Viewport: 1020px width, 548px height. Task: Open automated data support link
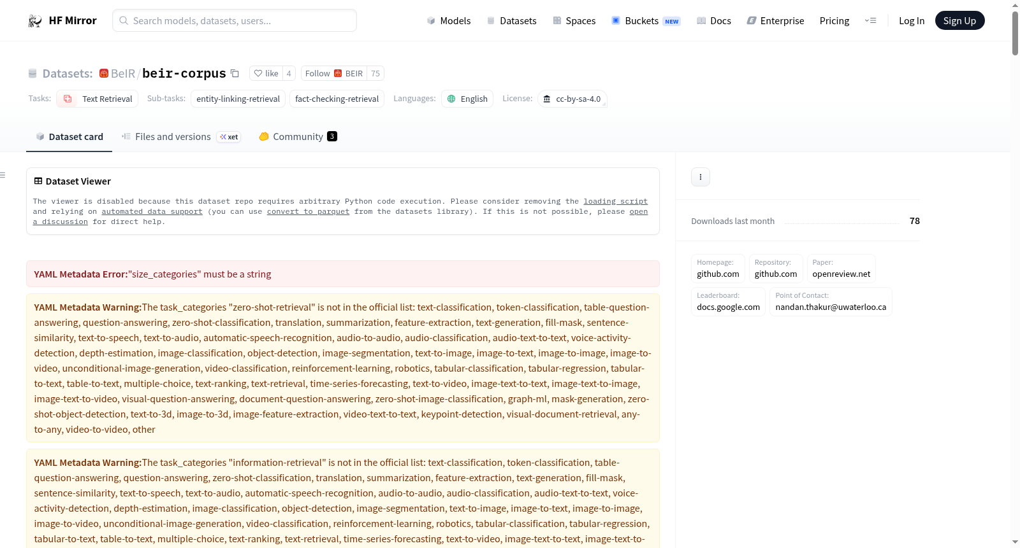point(152,211)
